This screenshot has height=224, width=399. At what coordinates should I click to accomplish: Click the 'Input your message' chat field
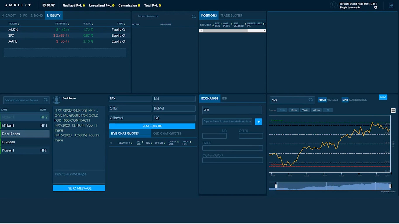point(79,177)
